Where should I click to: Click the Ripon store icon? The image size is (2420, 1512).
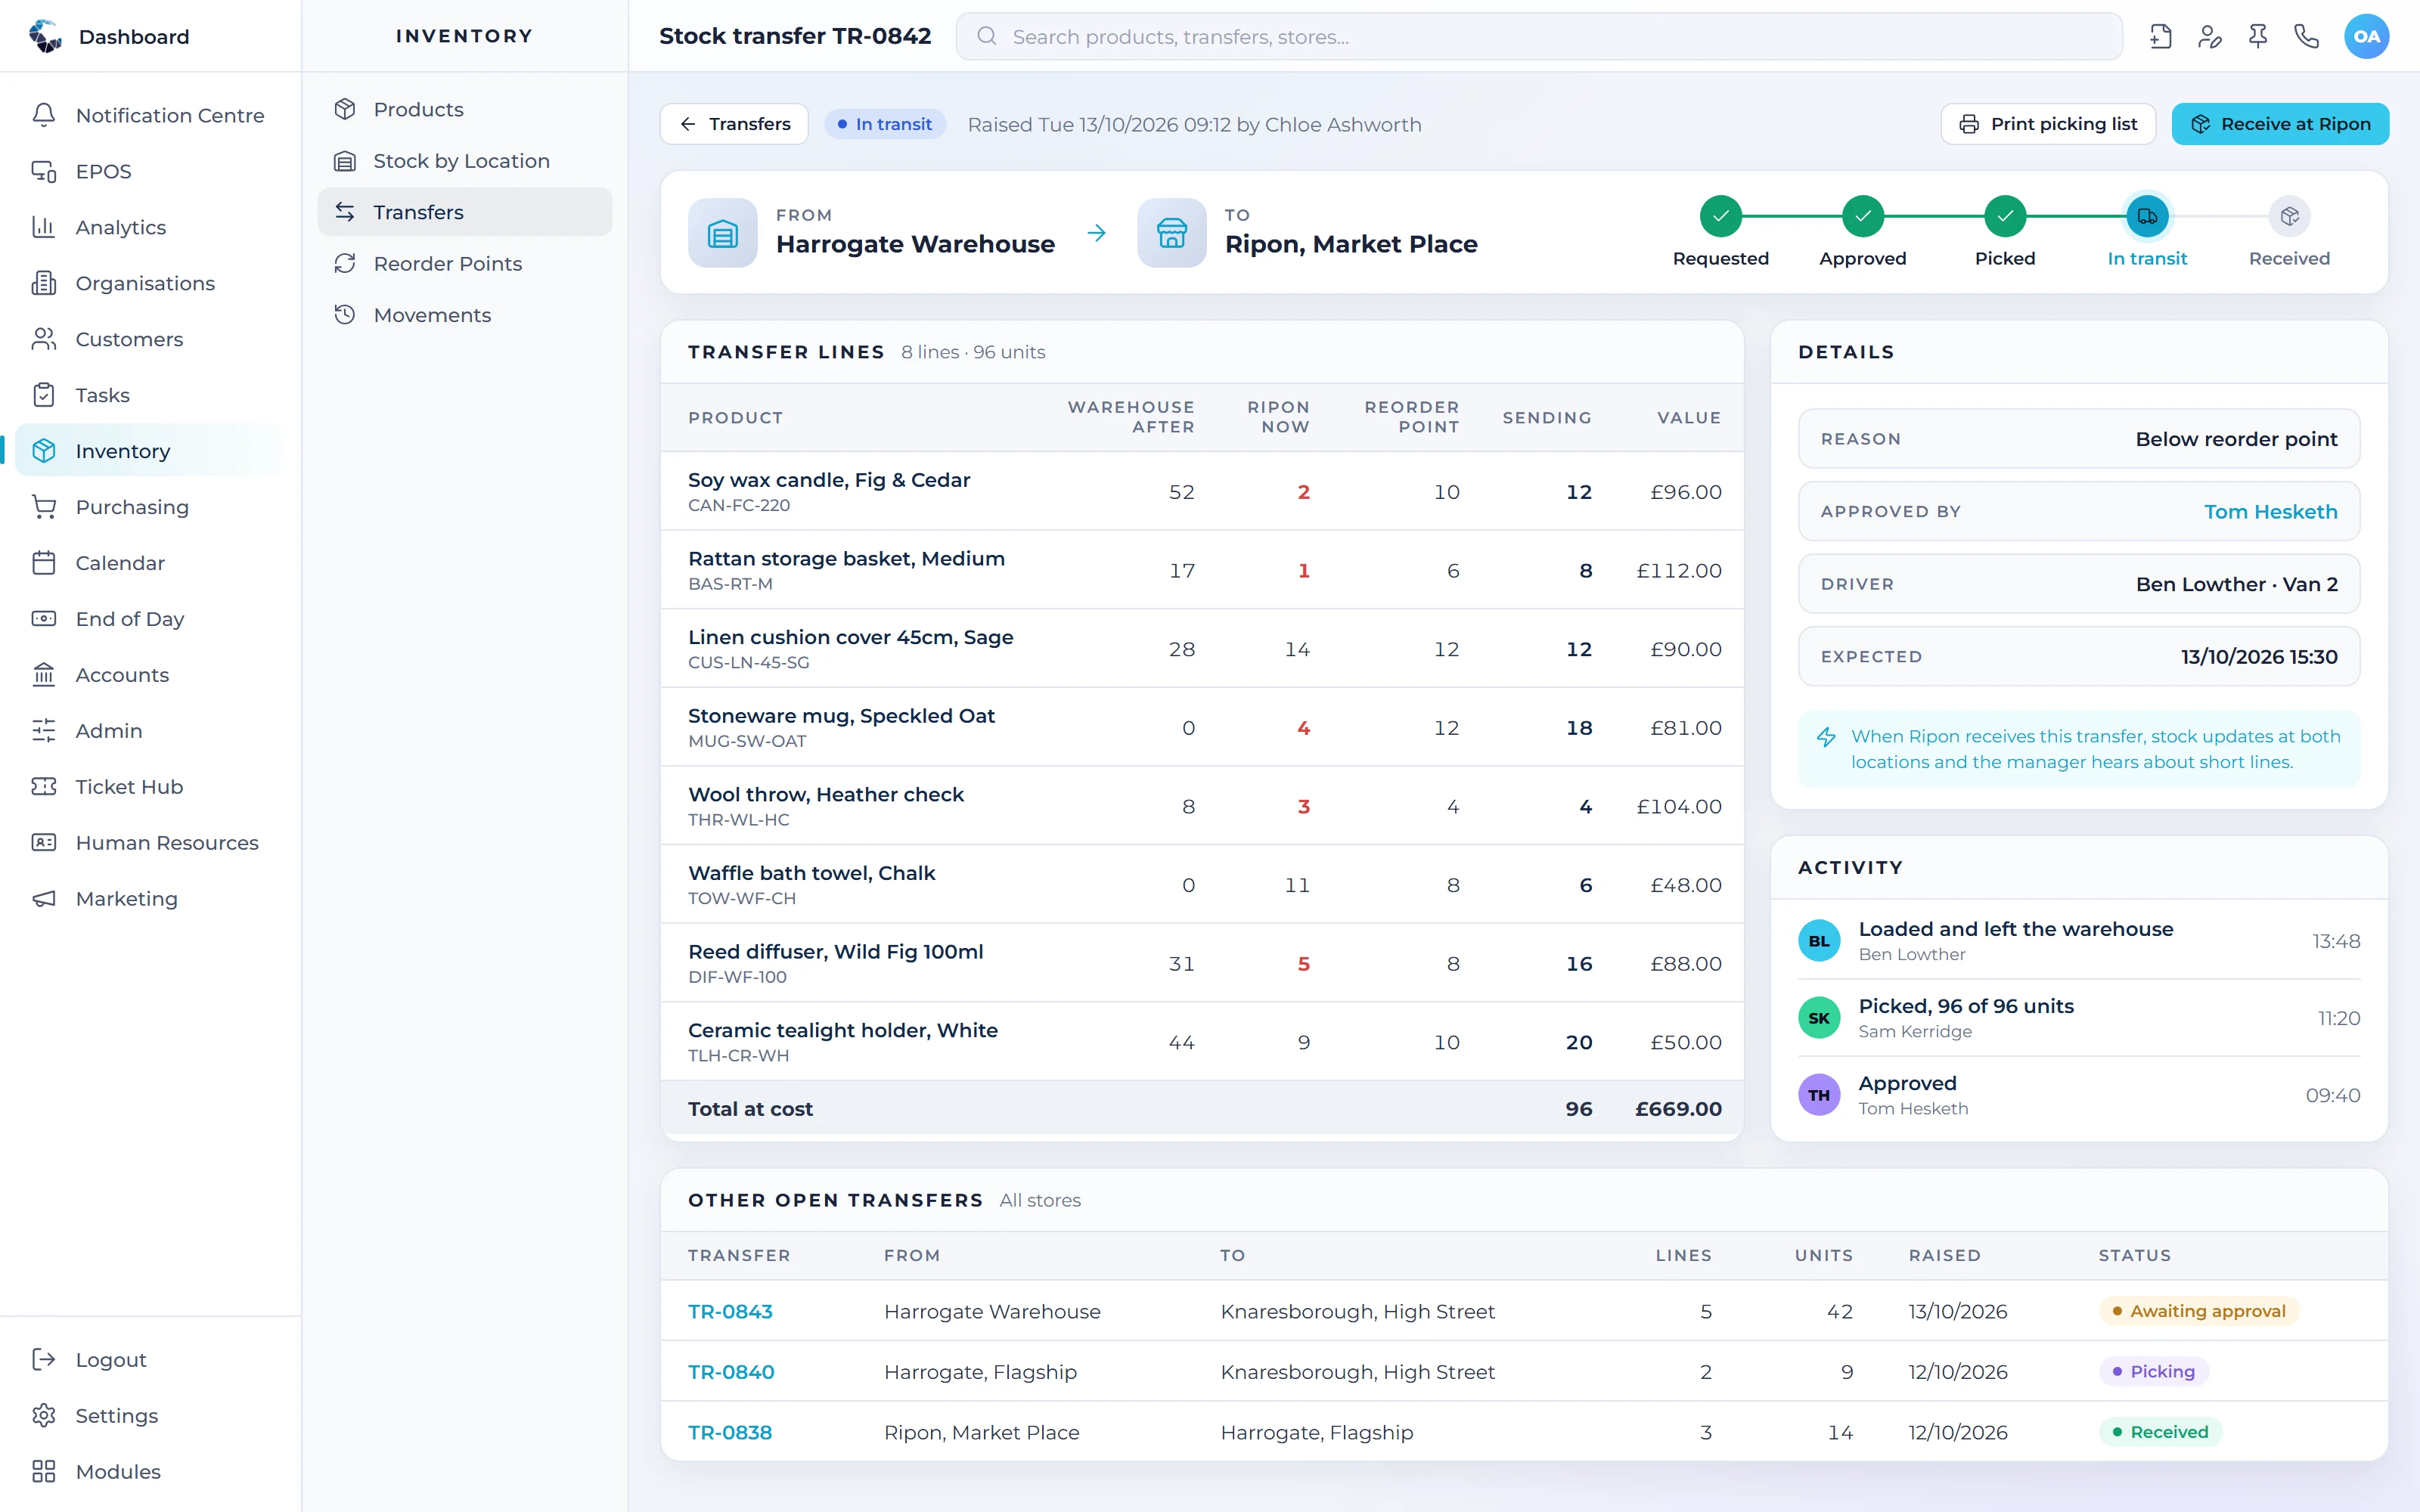click(x=1172, y=233)
